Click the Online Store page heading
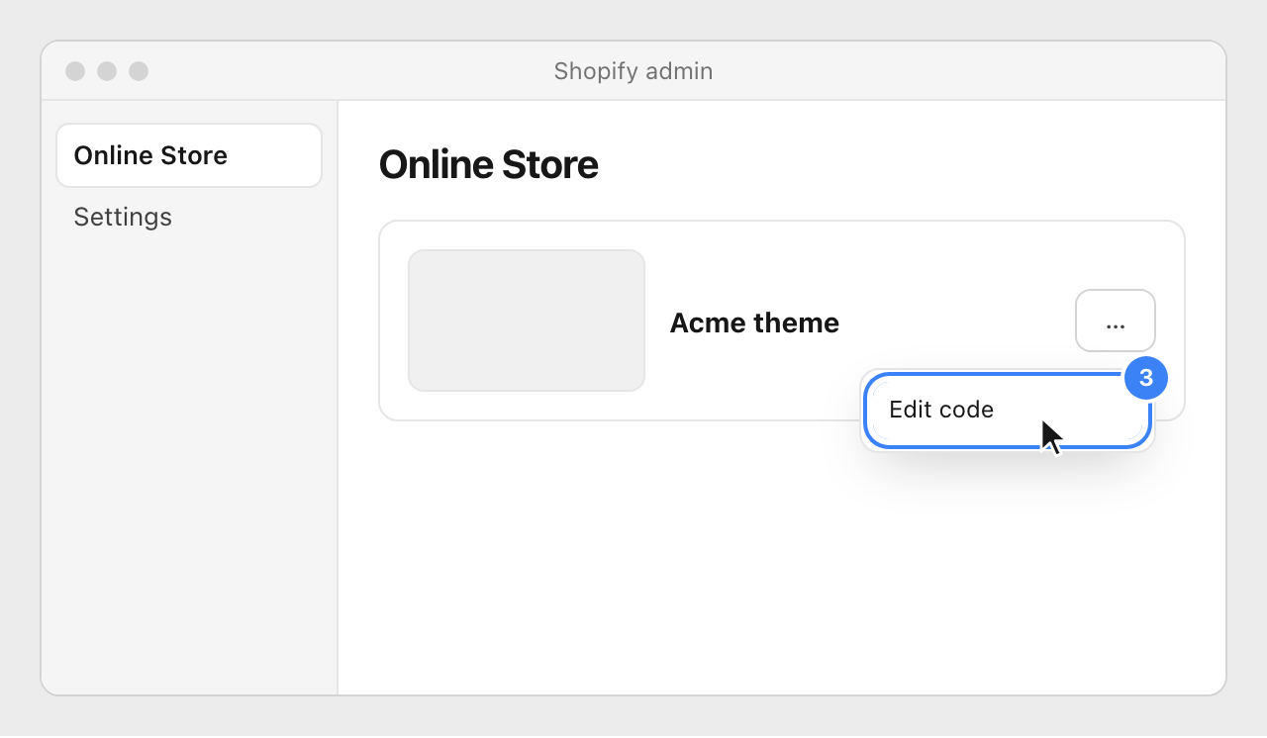Screen dimensions: 1267x738 [489, 164]
